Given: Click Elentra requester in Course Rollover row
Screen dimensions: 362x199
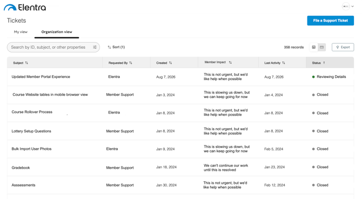Looking at the screenshot, I should click(x=114, y=112).
